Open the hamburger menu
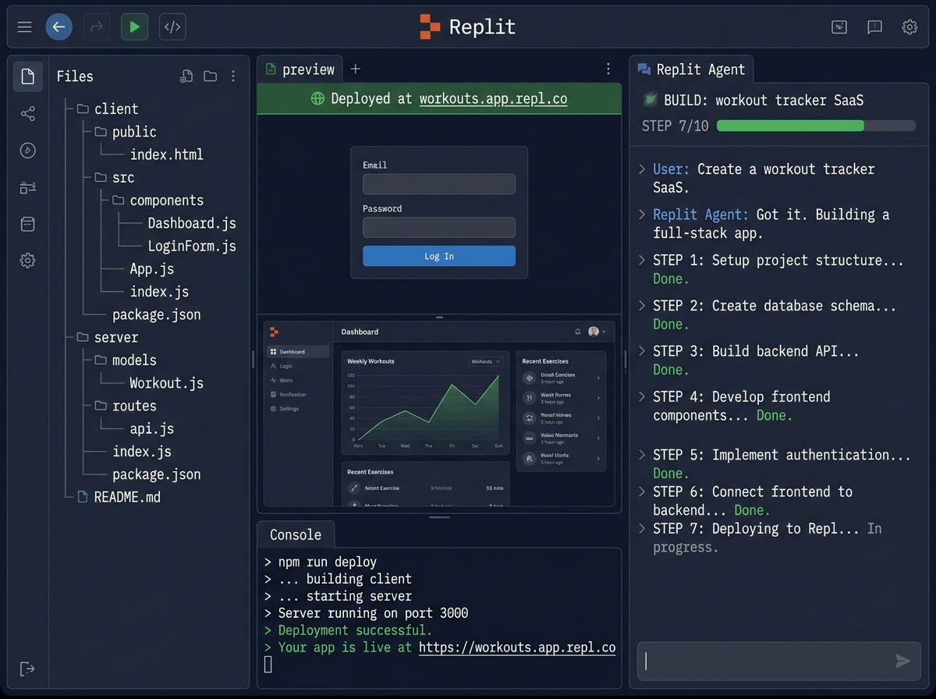 tap(25, 27)
